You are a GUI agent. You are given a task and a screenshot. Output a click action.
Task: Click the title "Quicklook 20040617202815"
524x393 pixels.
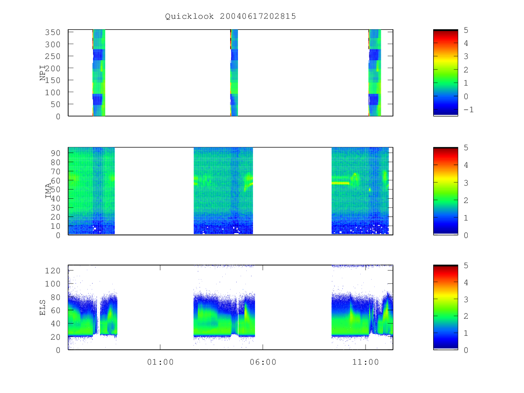(231, 16)
